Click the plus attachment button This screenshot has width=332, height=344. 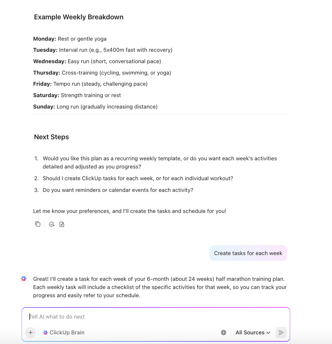point(30,333)
